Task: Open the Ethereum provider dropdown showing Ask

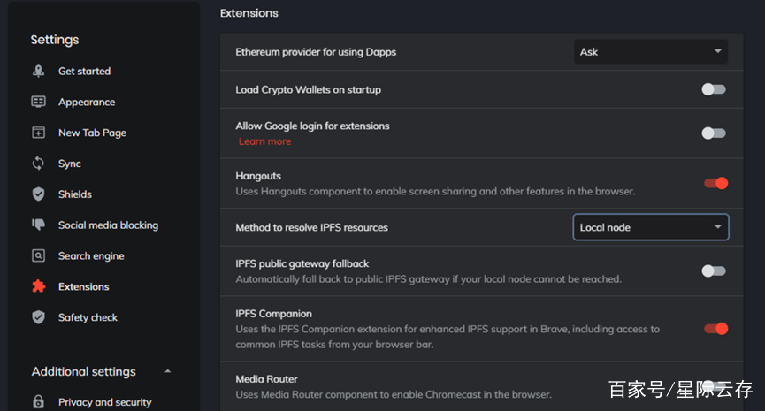Action: coord(651,51)
